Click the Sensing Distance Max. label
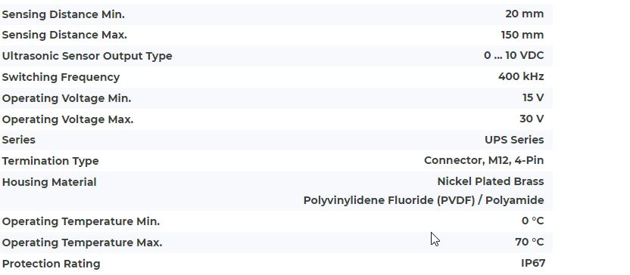This screenshot has height=275, width=630. click(x=64, y=36)
